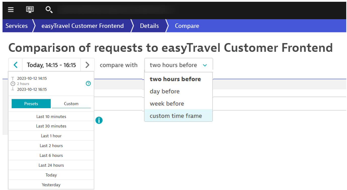Click the Today, 14:15 - 16:15 time frame button
Image resolution: width=347 pixels, height=190 pixels.
[x=51, y=65]
